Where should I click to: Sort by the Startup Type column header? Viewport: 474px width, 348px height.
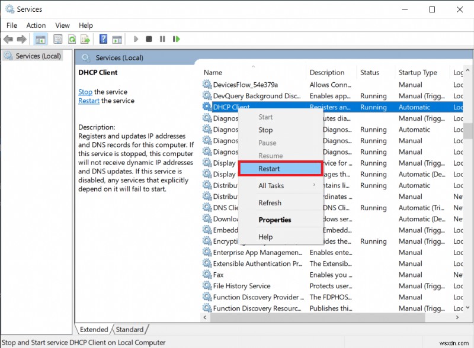point(418,73)
